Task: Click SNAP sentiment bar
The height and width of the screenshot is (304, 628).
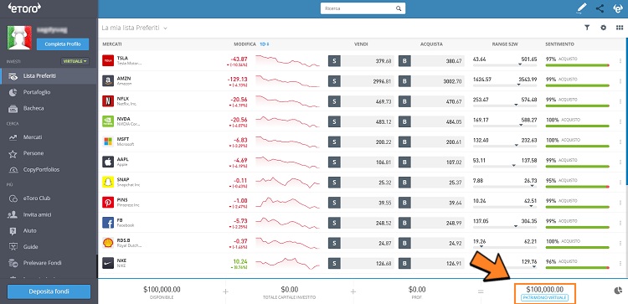Action: coord(577,187)
